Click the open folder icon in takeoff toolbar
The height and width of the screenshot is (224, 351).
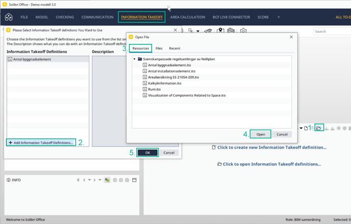click(x=318, y=128)
